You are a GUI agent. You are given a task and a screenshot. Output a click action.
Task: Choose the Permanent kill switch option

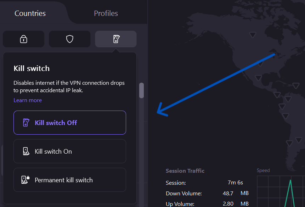click(x=69, y=179)
